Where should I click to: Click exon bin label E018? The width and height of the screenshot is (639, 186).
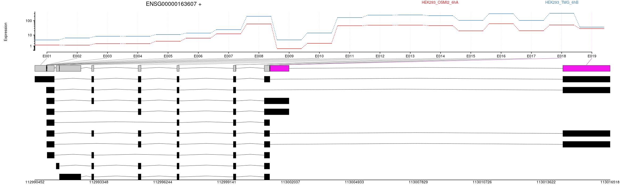pos(562,56)
